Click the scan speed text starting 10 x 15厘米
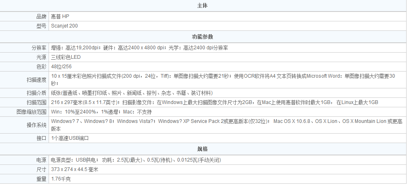Screen dimensions: 407x185 click(223, 80)
